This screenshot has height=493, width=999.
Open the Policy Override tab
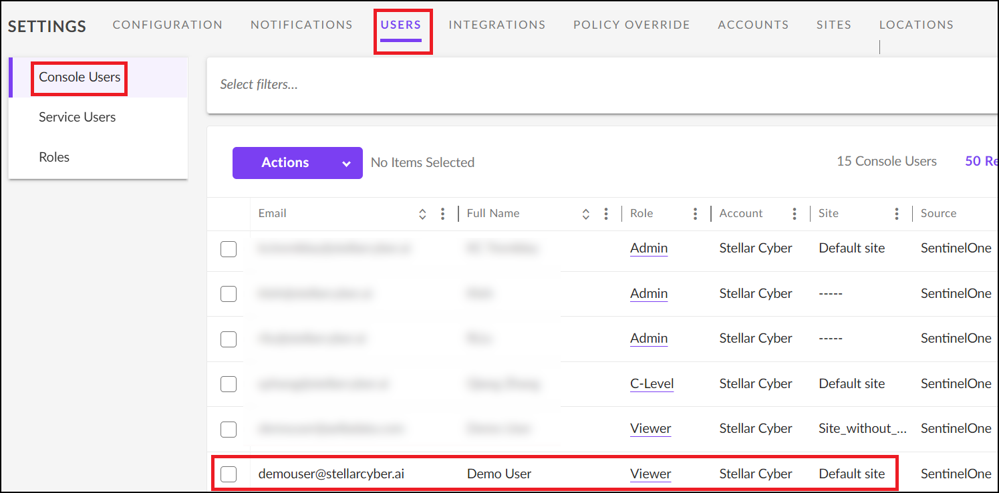click(x=631, y=25)
